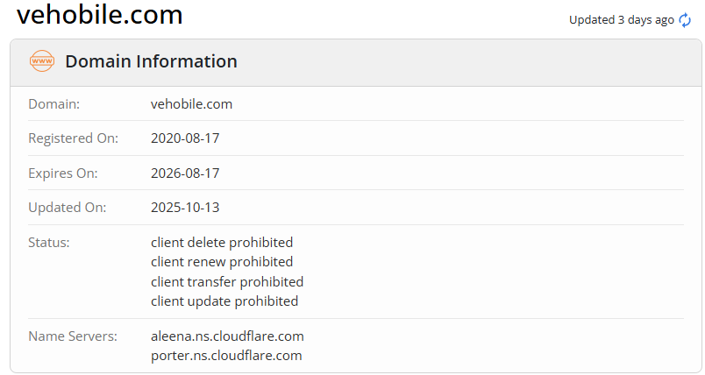Click 'client renew prohibited' status
705x375 pixels.
point(222,262)
